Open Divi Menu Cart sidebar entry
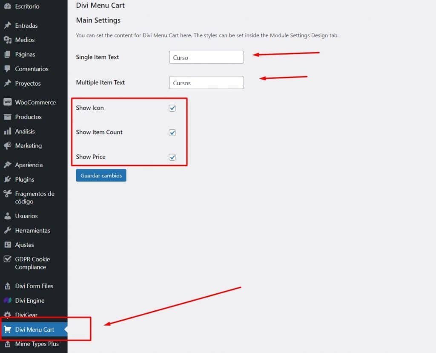The image size is (436, 353). (34, 329)
